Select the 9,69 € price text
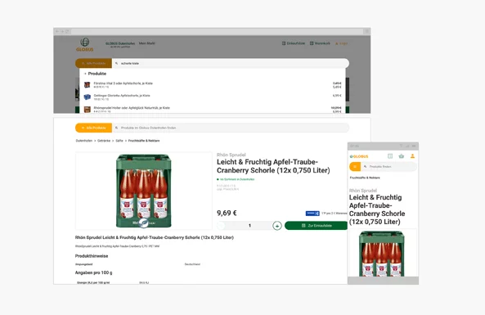The image size is (485, 315). (227, 213)
